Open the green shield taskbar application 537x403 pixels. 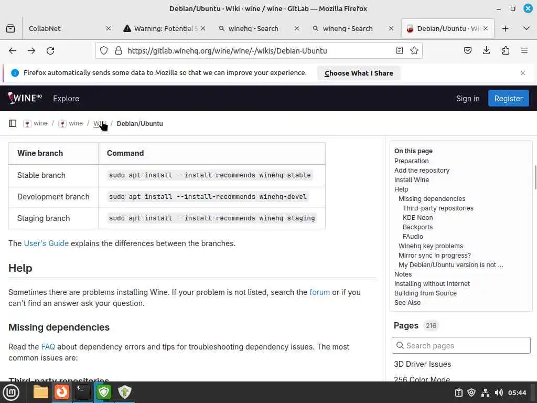coord(104,392)
